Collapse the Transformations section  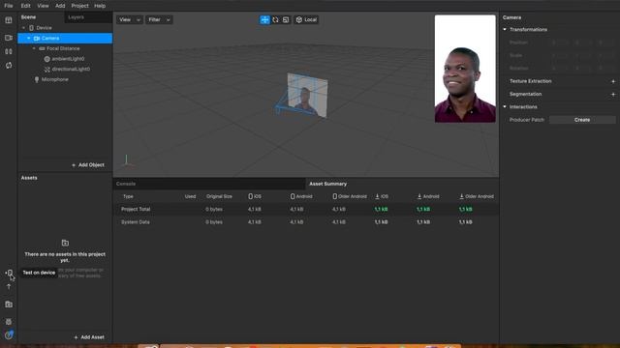(x=505, y=30)
